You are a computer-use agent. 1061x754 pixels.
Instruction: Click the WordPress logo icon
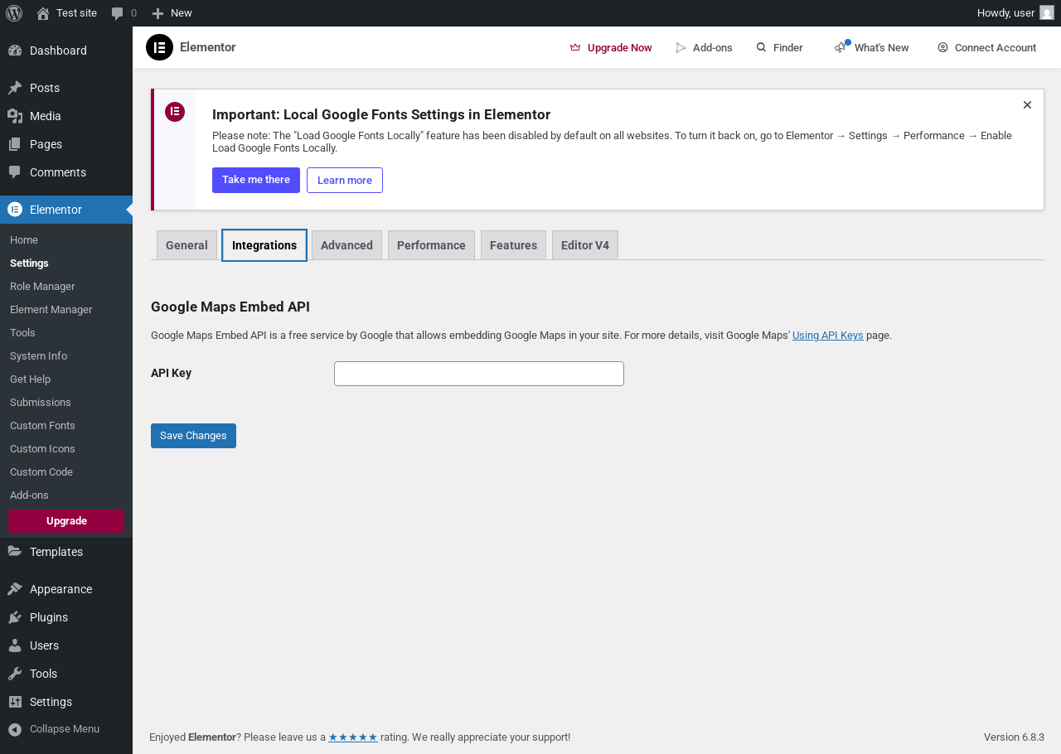[14, 13]
